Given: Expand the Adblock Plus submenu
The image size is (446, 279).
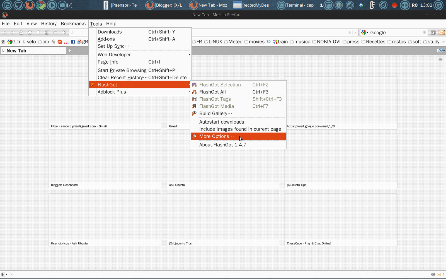Looking at the screenshot, I should pyautogui.click(x=140, y=92).
